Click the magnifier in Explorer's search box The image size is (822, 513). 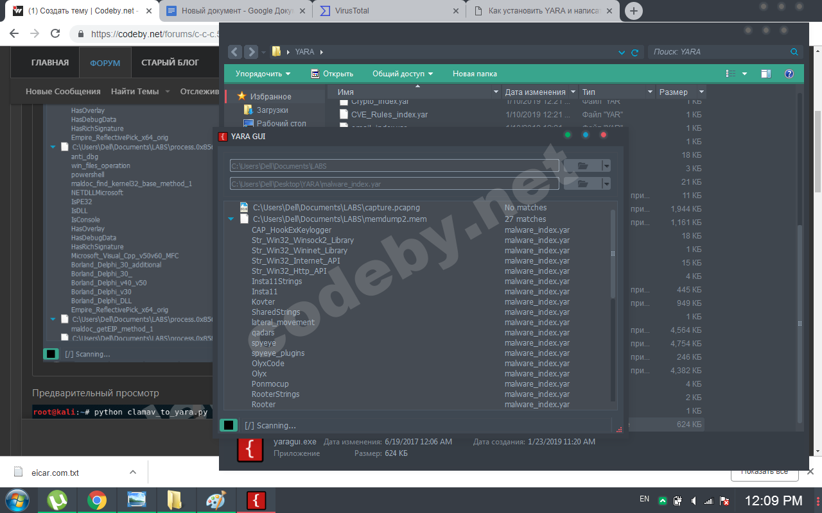794,52
